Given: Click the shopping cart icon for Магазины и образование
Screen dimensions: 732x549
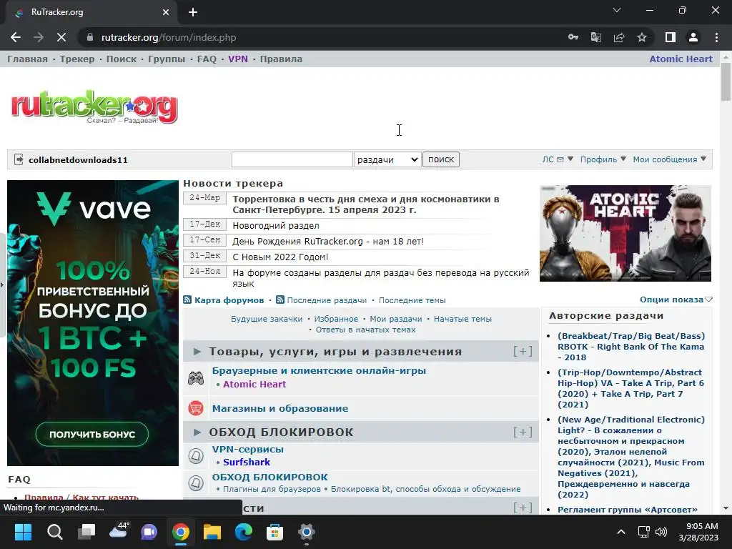Looking at the screenshot, I should (196, 408).
